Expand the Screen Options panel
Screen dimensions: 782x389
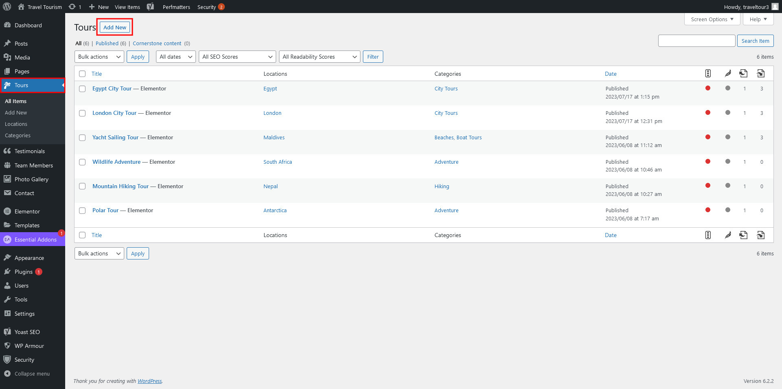pyautogui.click(x=712, y=19)
